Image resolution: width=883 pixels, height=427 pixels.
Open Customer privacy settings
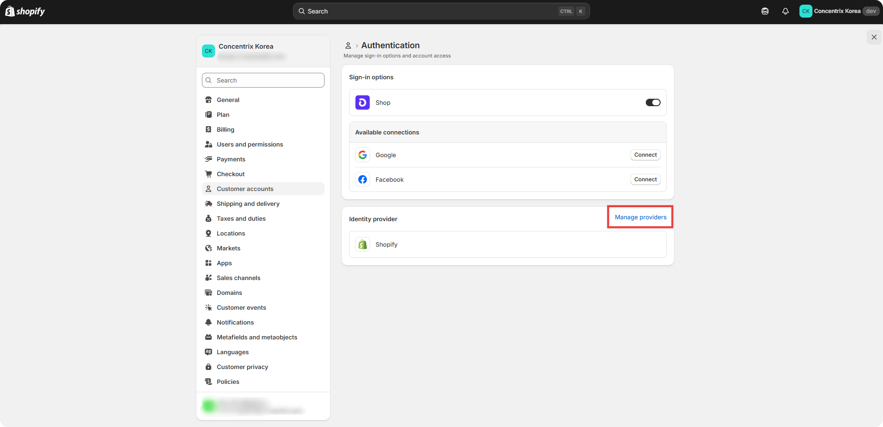[263, 367]
